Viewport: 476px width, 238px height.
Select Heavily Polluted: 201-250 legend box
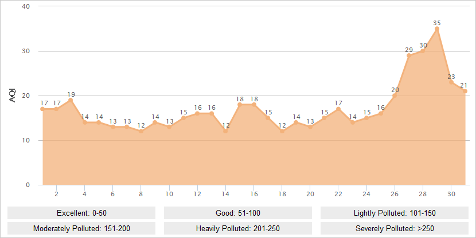[237, 228]
